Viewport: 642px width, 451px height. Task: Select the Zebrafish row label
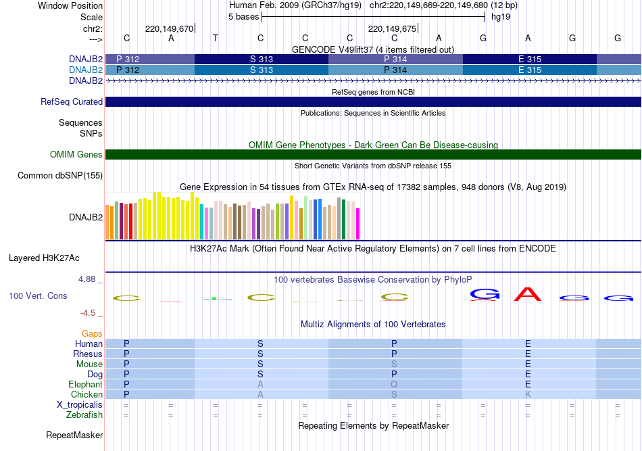(84, 415)
